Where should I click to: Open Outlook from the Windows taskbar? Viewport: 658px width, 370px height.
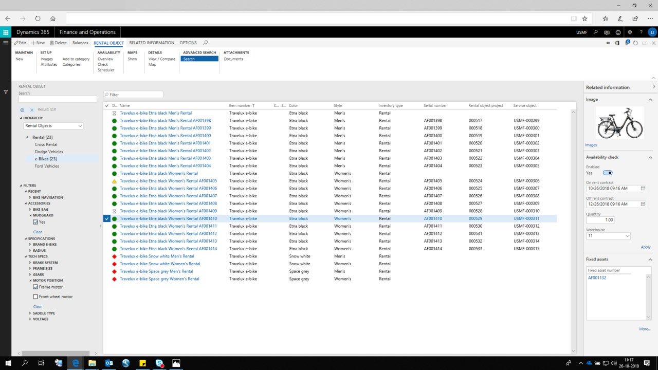point(109,363)
